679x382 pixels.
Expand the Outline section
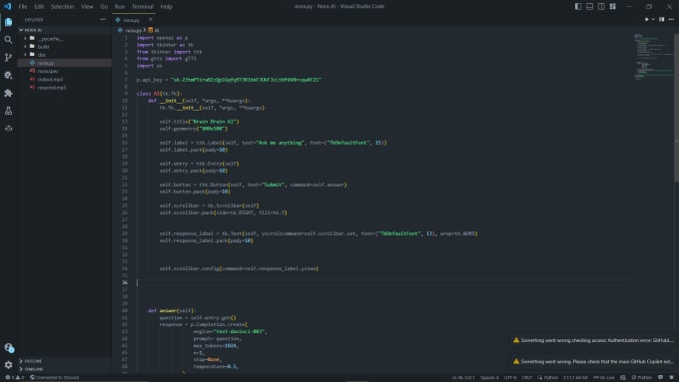pos(65,361)
